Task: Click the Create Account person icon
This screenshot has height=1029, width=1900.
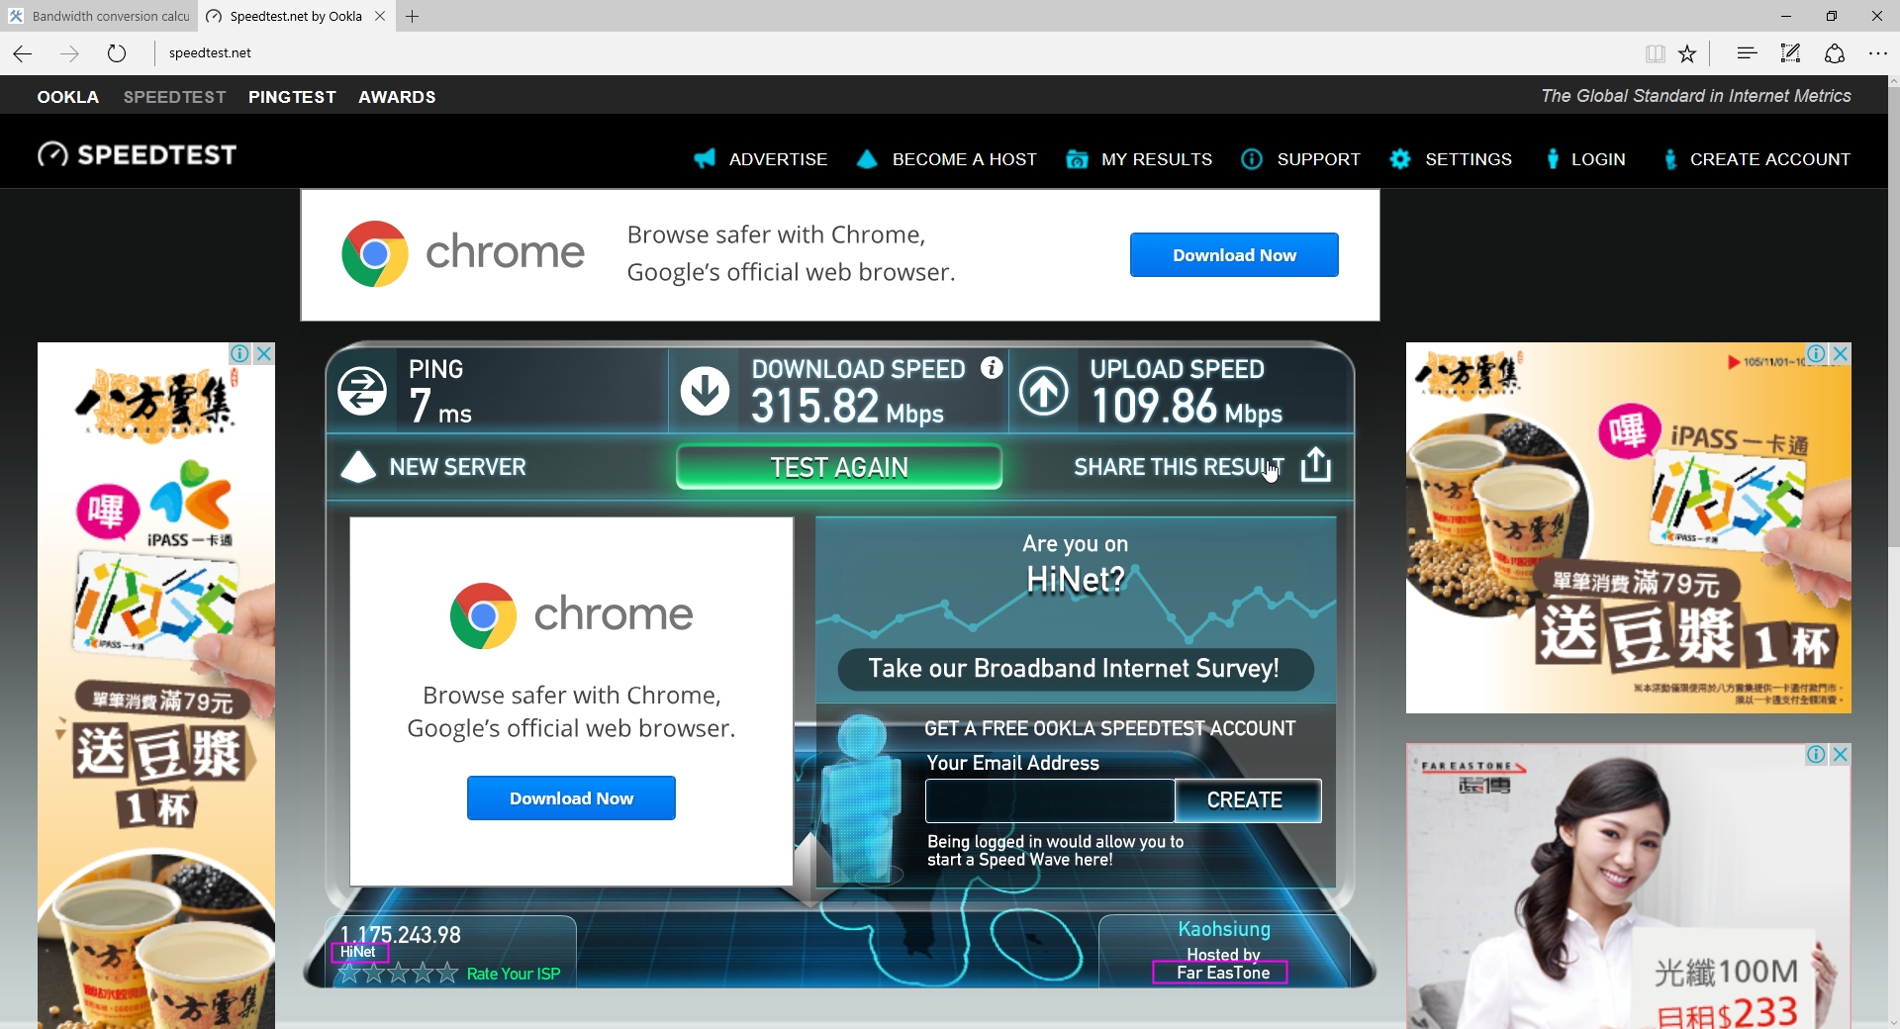Action: (1670, 158)
